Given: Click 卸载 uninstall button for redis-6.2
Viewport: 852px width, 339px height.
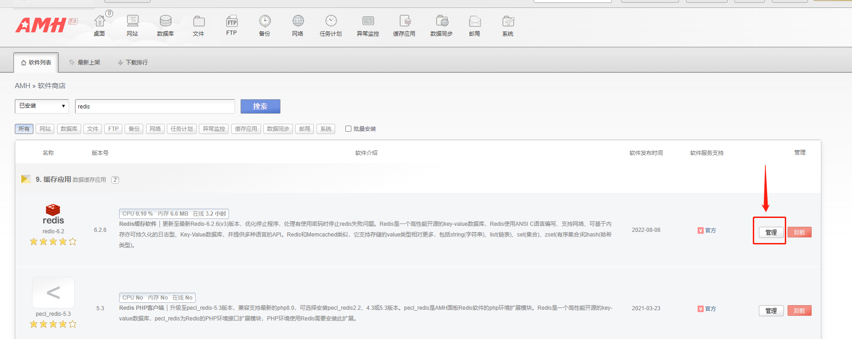Looking at the screenshot, I should (800, 232).
